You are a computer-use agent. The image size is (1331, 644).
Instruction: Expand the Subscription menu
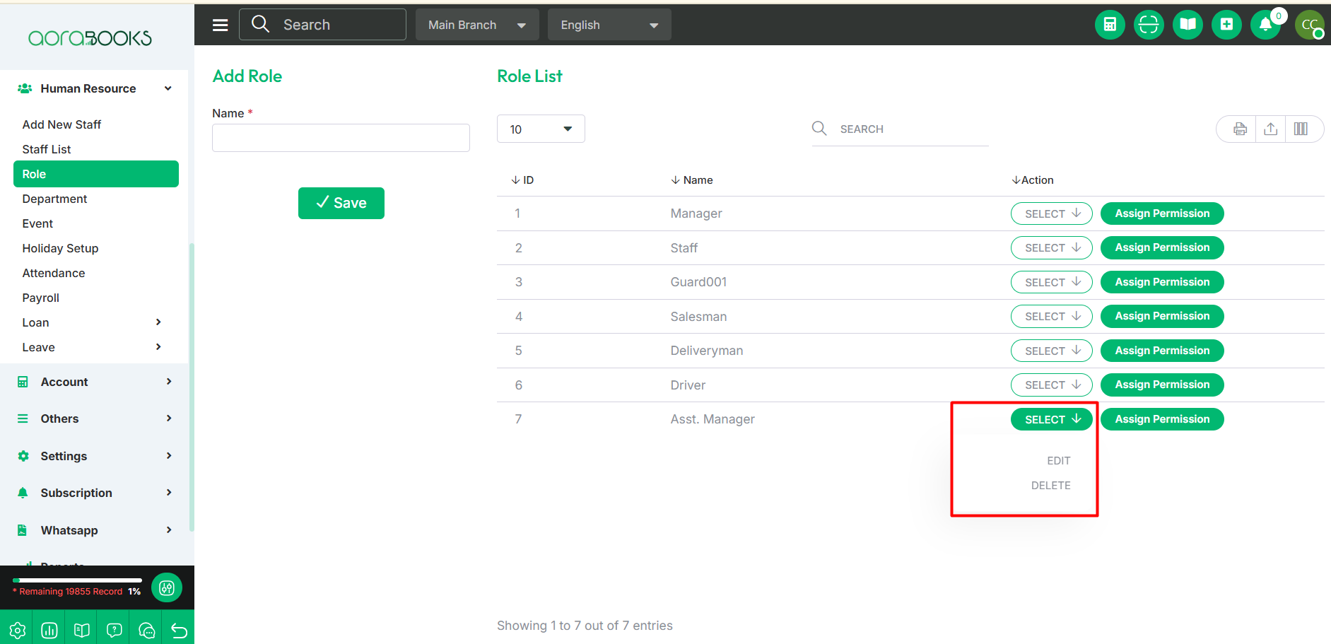pyautogui.click(x=95, y=493)
